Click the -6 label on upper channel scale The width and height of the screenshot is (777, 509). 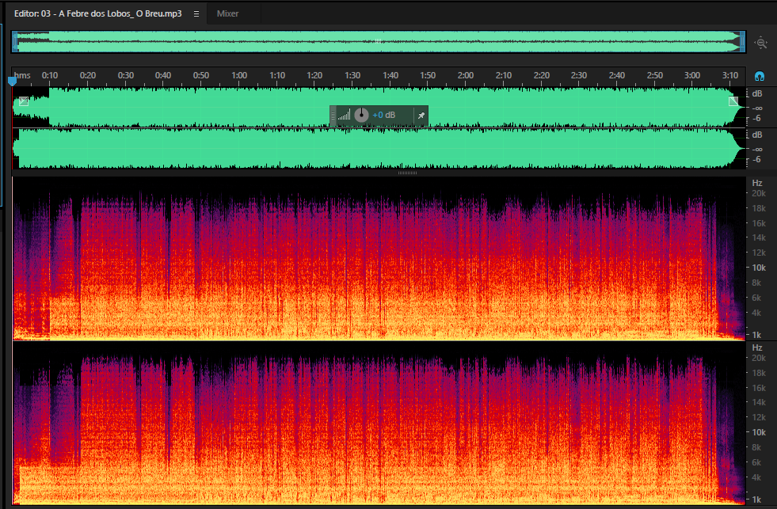(x=756, y=118)
